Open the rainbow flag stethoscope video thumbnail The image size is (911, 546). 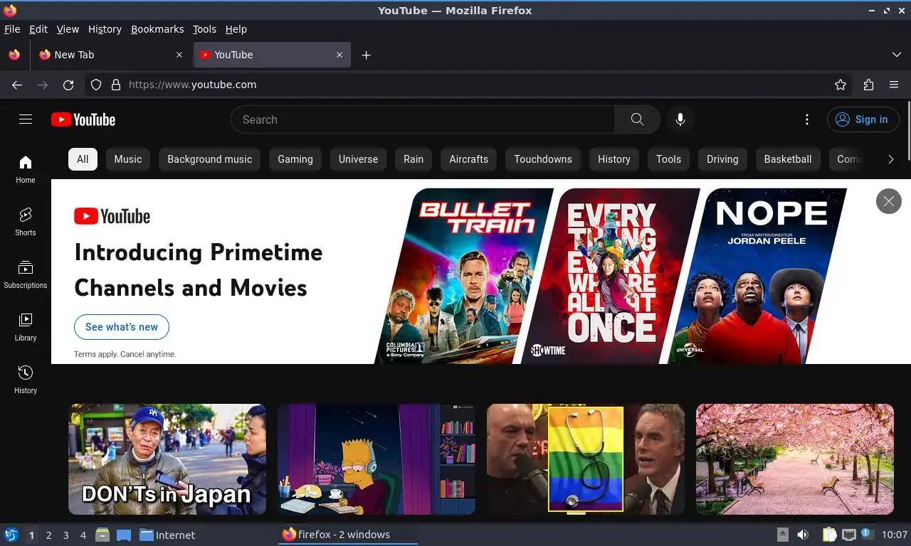[x=586, y=459]
